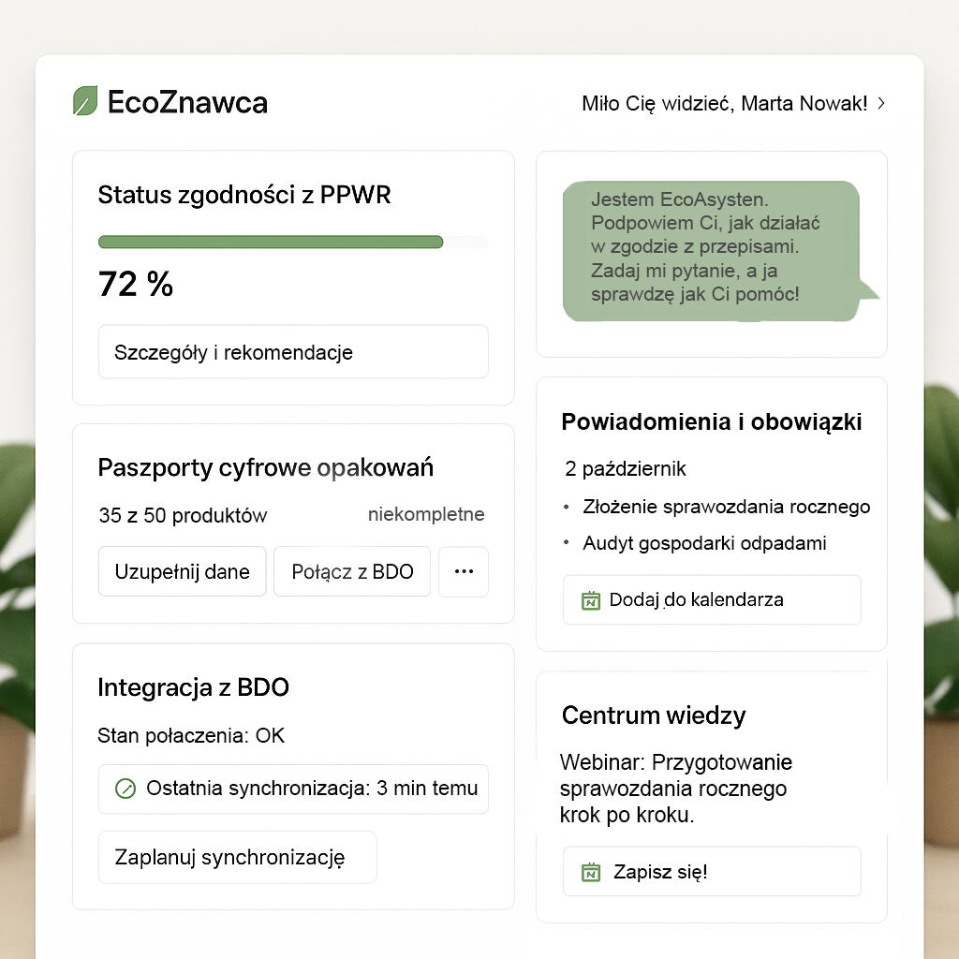
Task: Click calendar icon next to Zapisz się!
Action: pyautogui.click(x=590, y=872)
